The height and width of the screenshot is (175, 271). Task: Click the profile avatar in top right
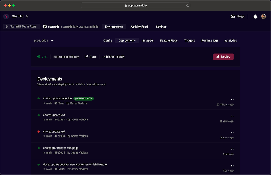pyautogui.click(x=263, y=16)
